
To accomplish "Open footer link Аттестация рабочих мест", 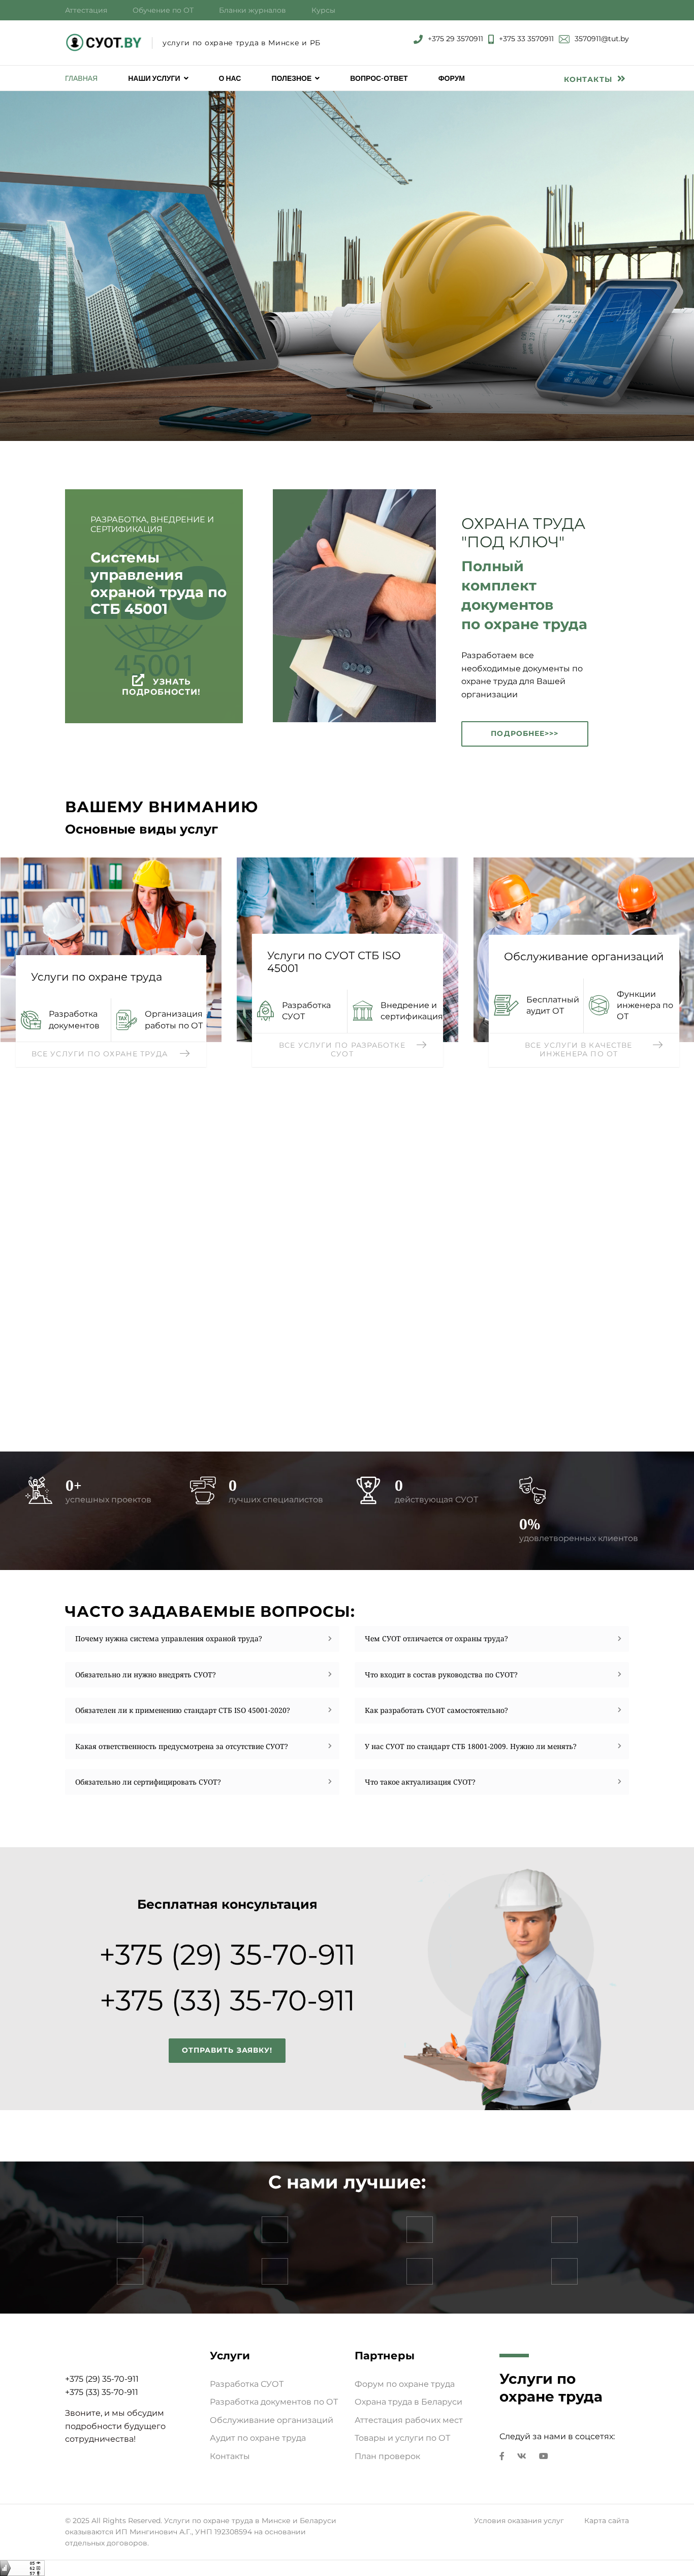I will 408,2420.
